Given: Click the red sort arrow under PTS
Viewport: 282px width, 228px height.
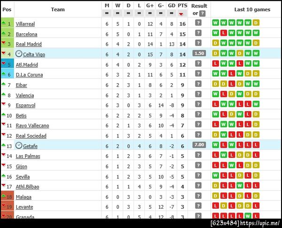Looking at the screenshot, I should coord(181,14).
